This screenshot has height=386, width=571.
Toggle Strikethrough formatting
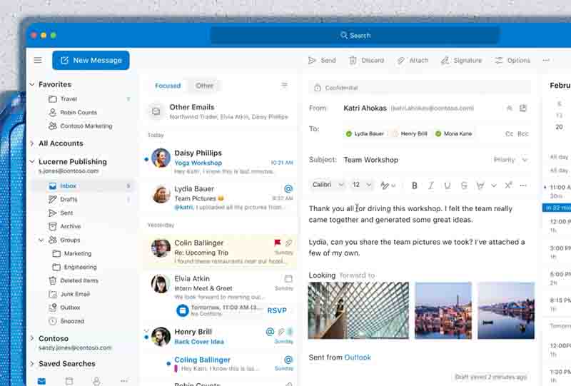click(x=464, y=186)
